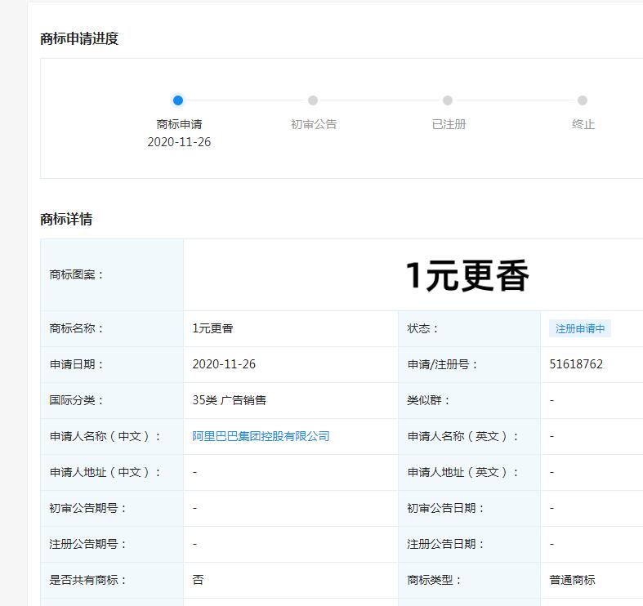Screen dimensions: 643x606
Task: Click the 申请/注册号 field label
Action: [x=442, y=364]
